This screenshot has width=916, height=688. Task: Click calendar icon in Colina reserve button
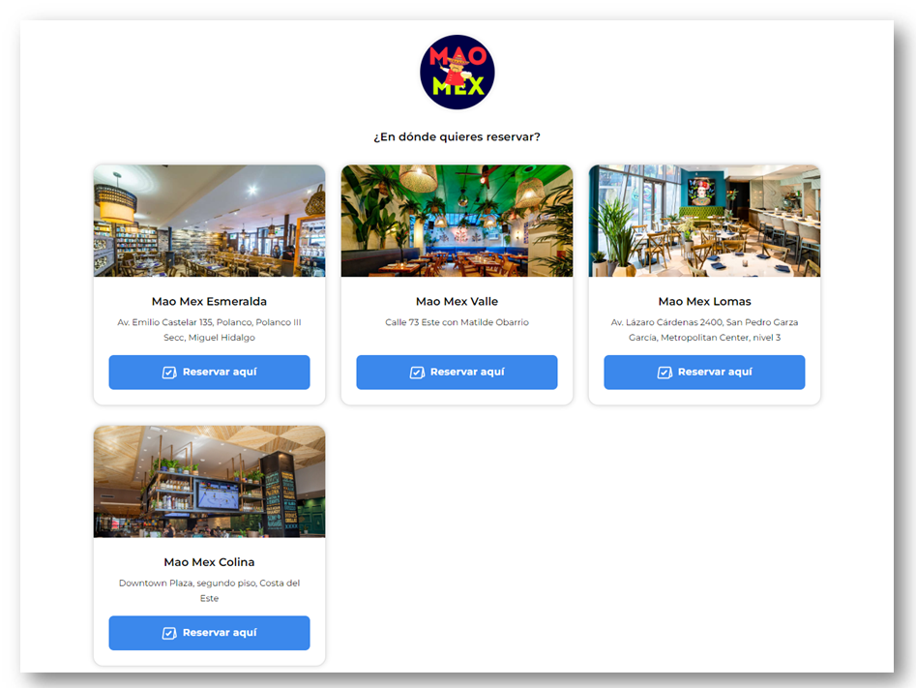coord(169,633)
